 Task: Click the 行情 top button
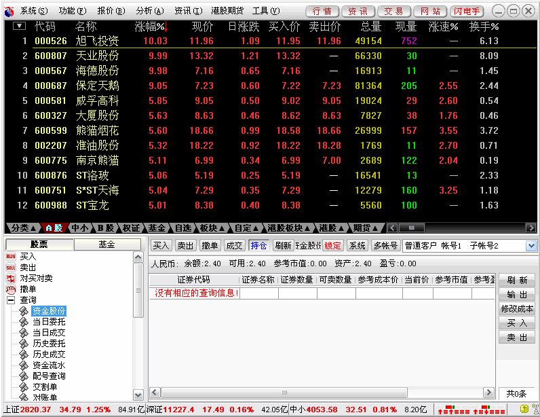click(322, 12)
